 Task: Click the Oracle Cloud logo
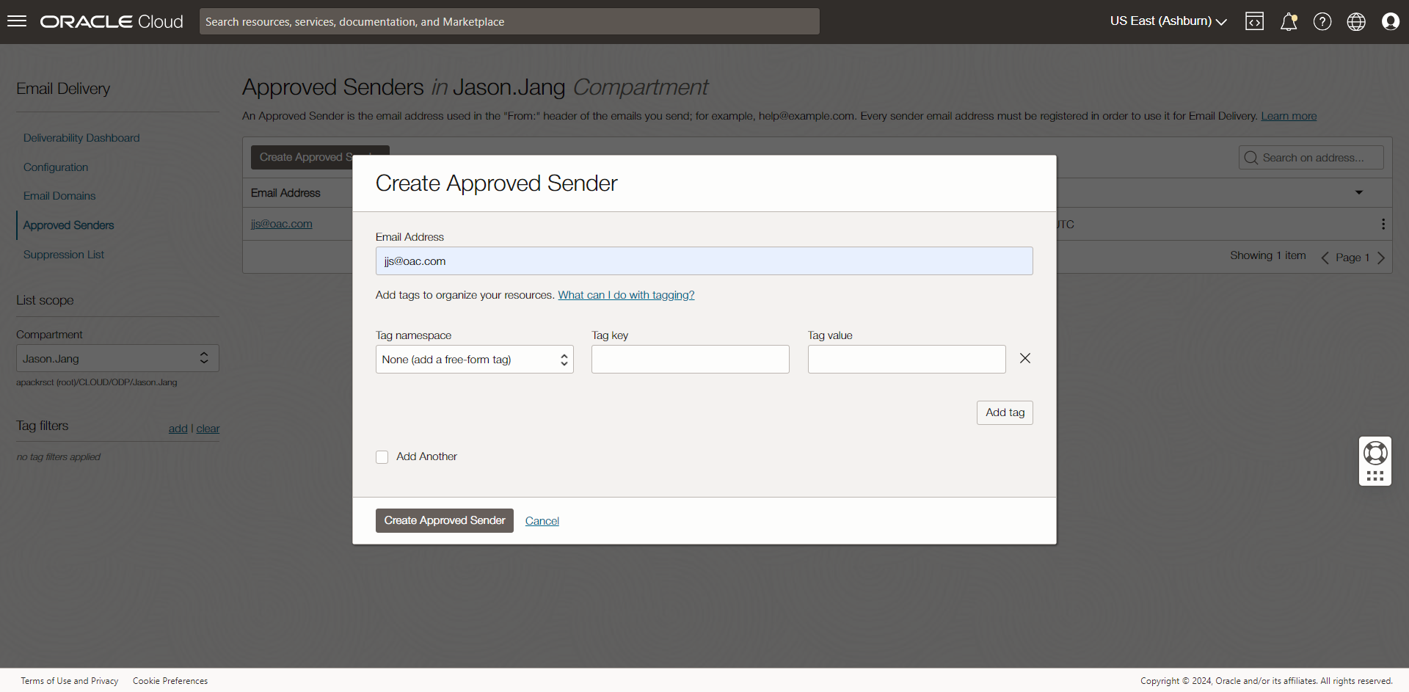coord(112,21)
